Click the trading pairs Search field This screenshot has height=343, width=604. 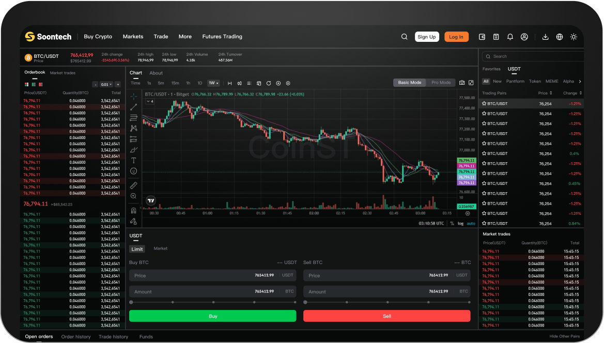(x=534, y=56)
